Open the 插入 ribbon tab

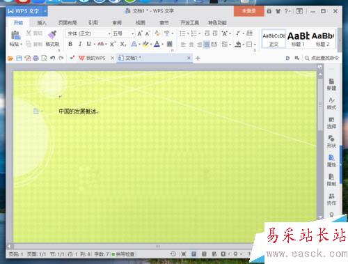click(x=42, y=23)
